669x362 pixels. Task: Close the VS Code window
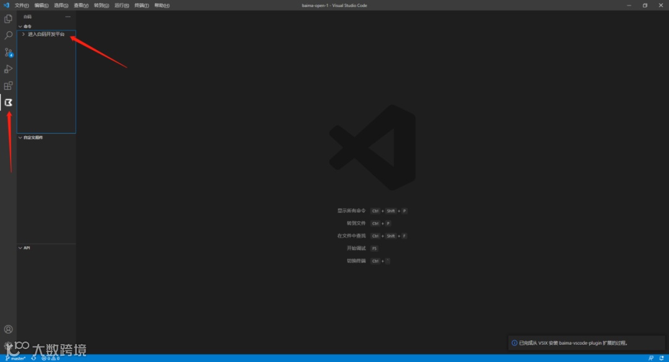click(661, 5)
